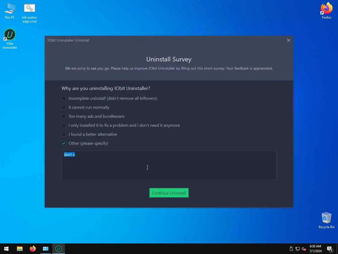Check Incomplete uninstall reason
The width and height of the screenshot is (338, 254).
[64, 98]
